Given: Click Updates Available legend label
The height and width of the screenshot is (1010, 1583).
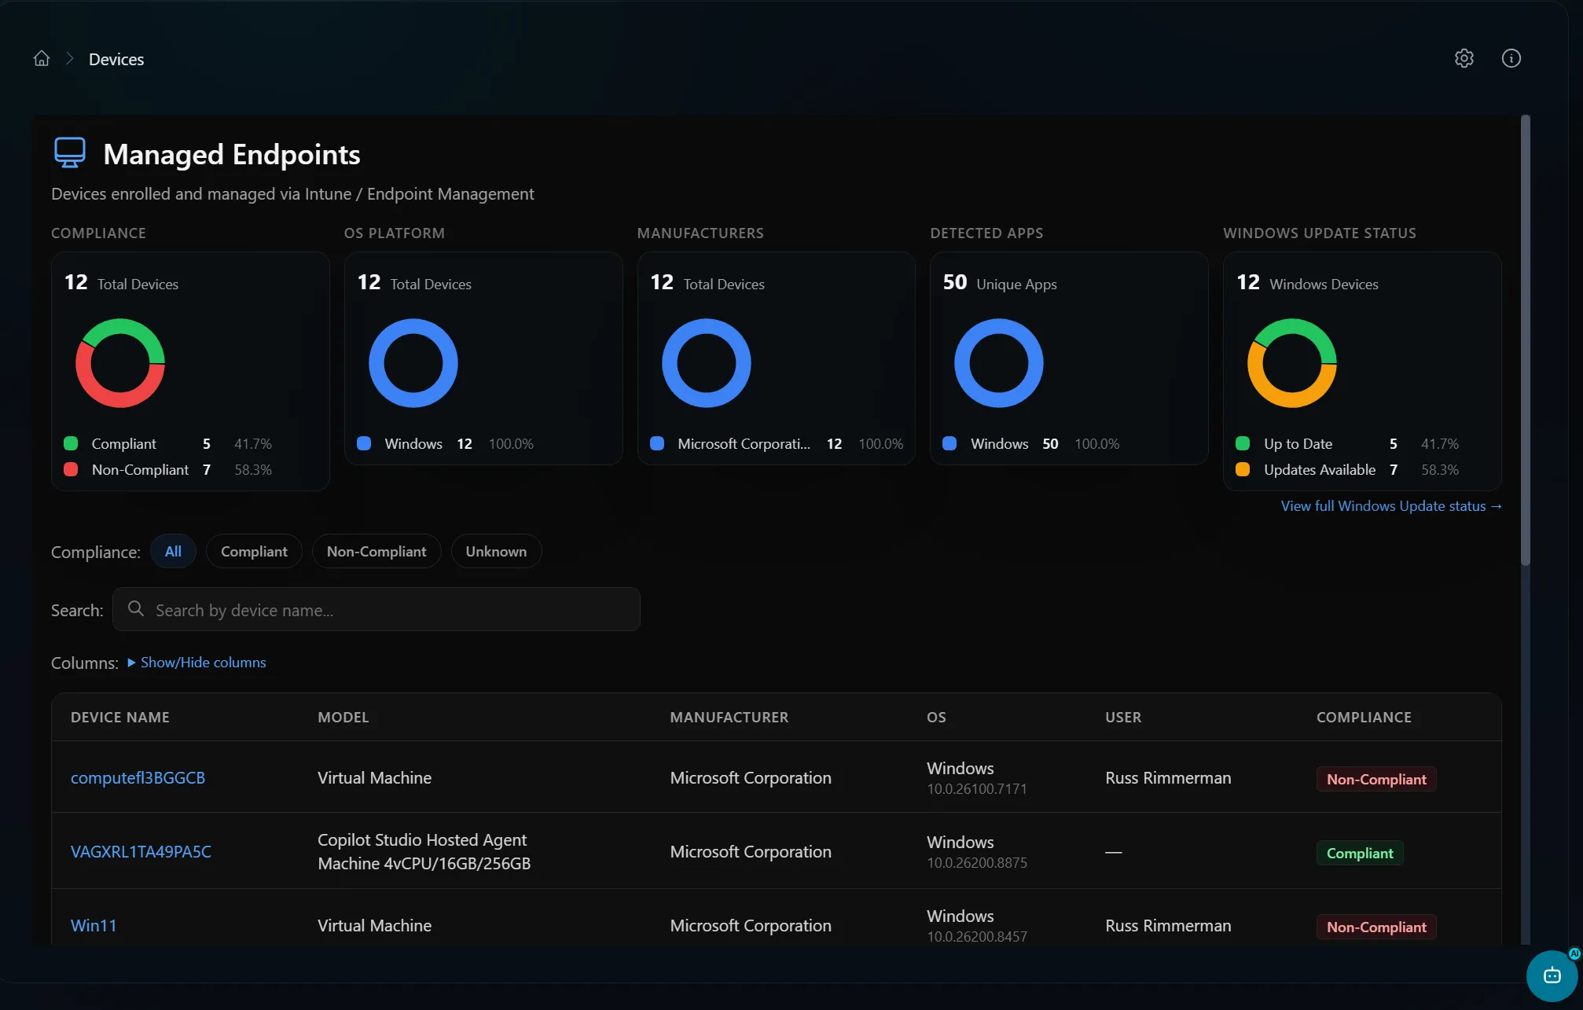Looking at the screenshot, I should (1320, 469).
